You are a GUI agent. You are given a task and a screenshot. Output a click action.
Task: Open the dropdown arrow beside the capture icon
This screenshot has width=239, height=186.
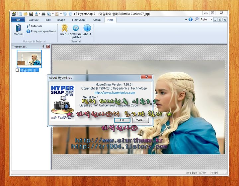[x=53, y=14]
